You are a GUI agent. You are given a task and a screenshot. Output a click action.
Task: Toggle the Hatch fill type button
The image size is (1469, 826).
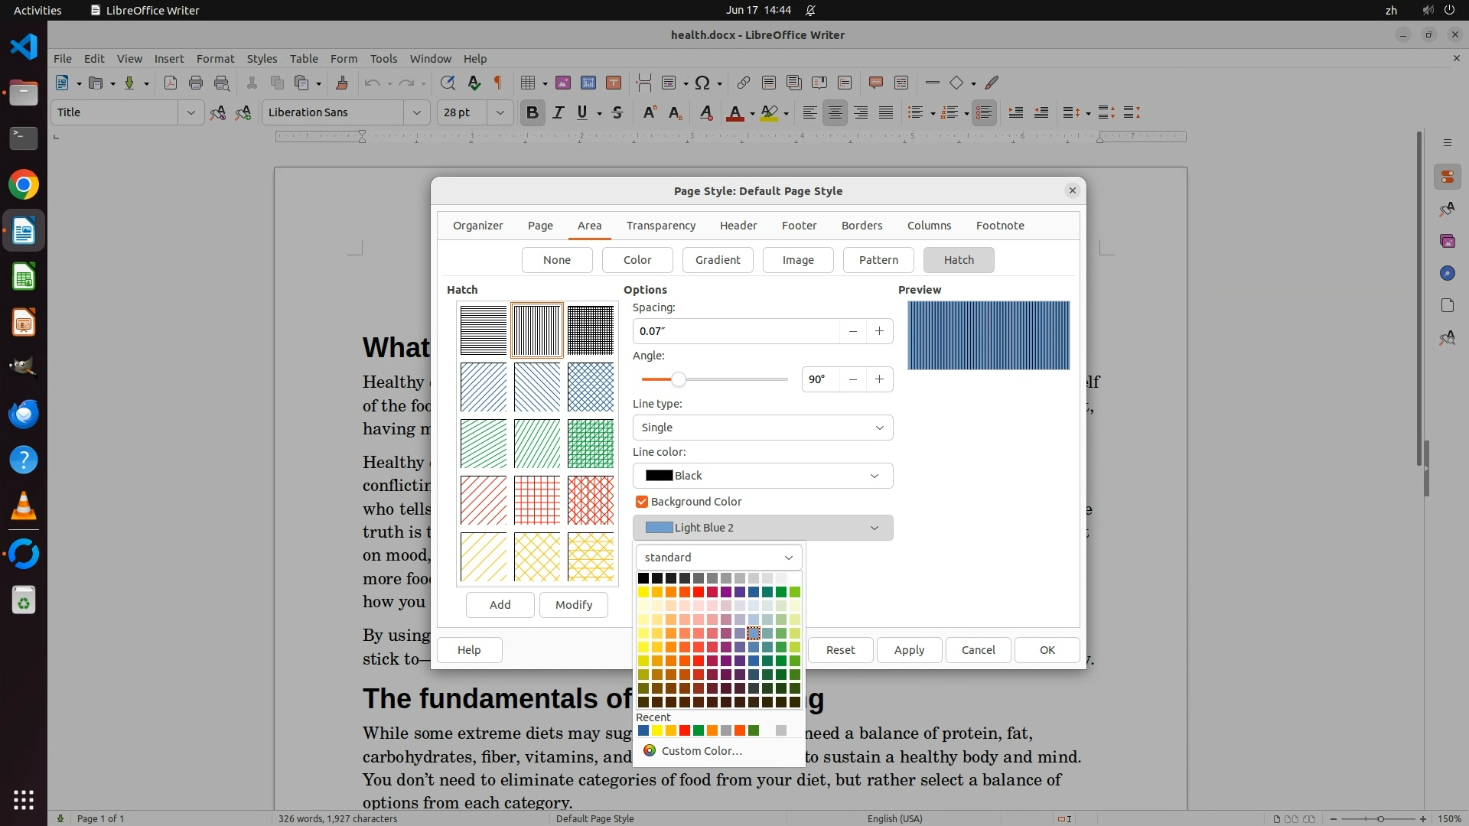point(958,260)
